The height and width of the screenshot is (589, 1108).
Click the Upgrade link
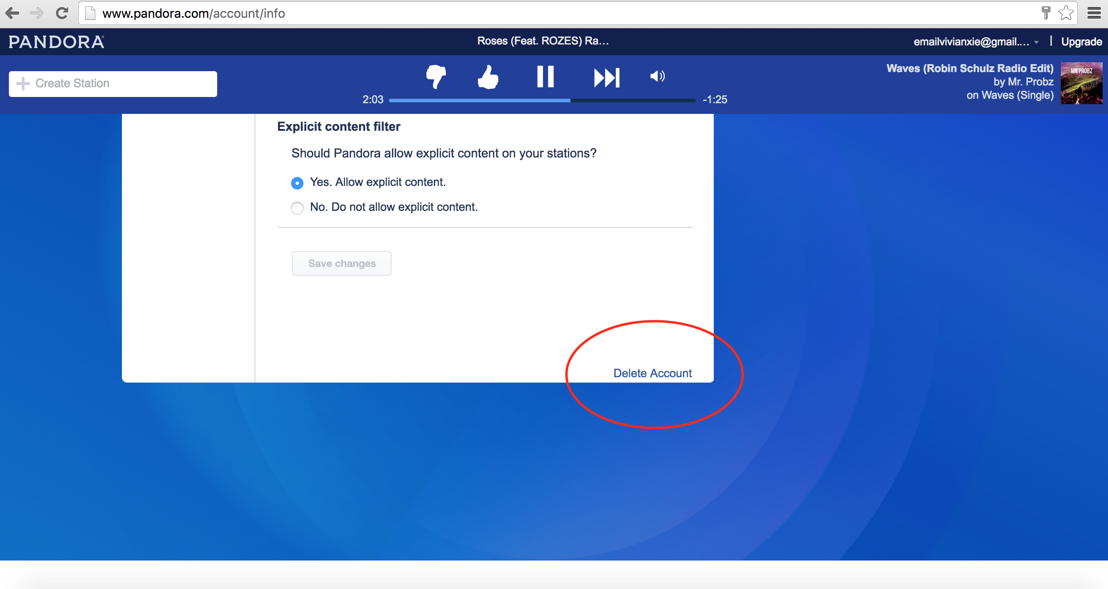[1082, 42]
